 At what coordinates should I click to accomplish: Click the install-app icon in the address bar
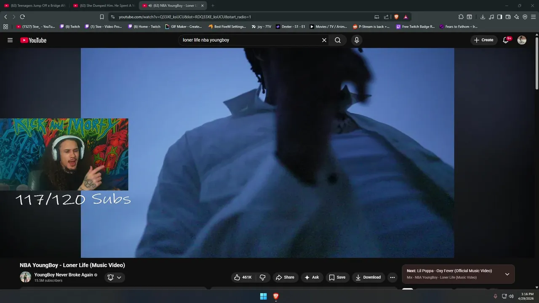tap(377, 17)
